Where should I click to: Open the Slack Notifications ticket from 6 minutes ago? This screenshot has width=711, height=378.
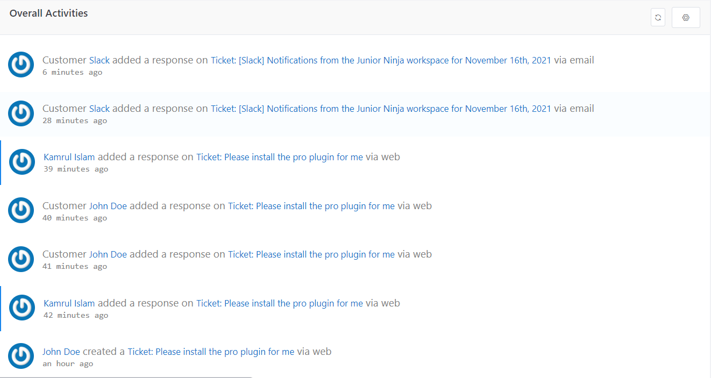click(381, 60)
